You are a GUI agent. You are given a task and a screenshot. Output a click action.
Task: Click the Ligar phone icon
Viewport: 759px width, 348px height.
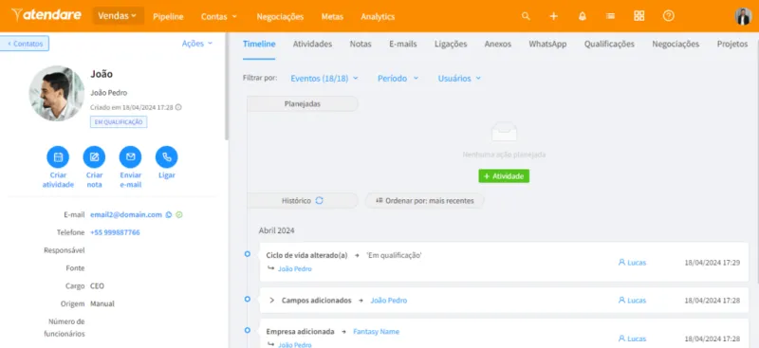pos(167,156)
